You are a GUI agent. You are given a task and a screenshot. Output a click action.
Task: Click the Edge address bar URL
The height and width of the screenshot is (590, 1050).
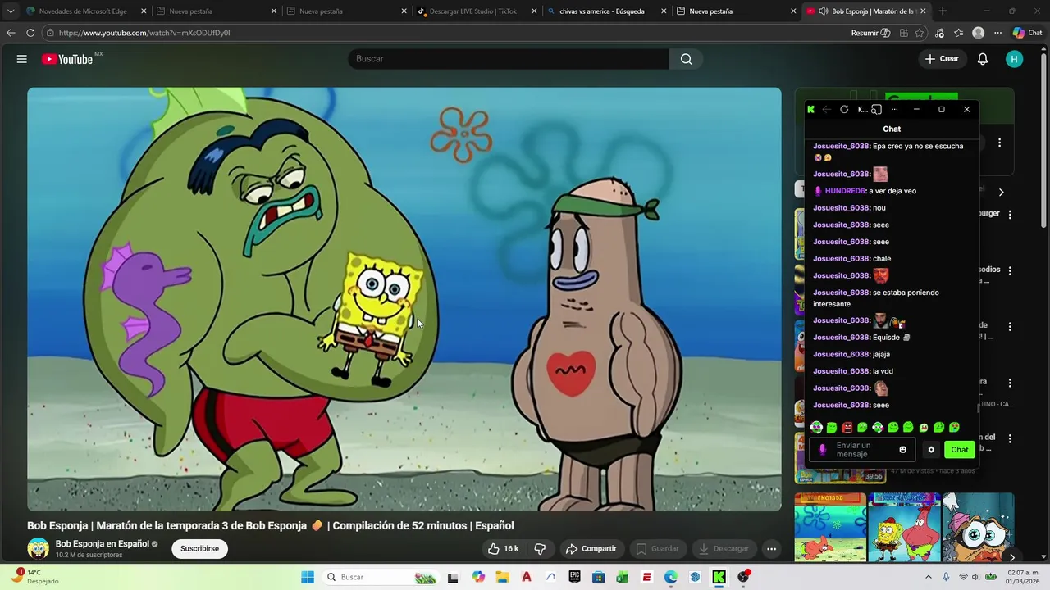pos(144,33)
